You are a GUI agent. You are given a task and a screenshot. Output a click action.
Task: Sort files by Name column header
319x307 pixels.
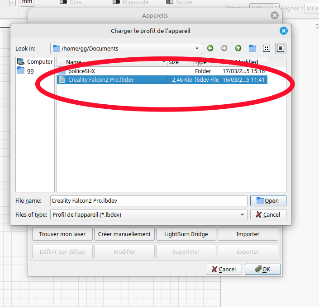[113, 62]
